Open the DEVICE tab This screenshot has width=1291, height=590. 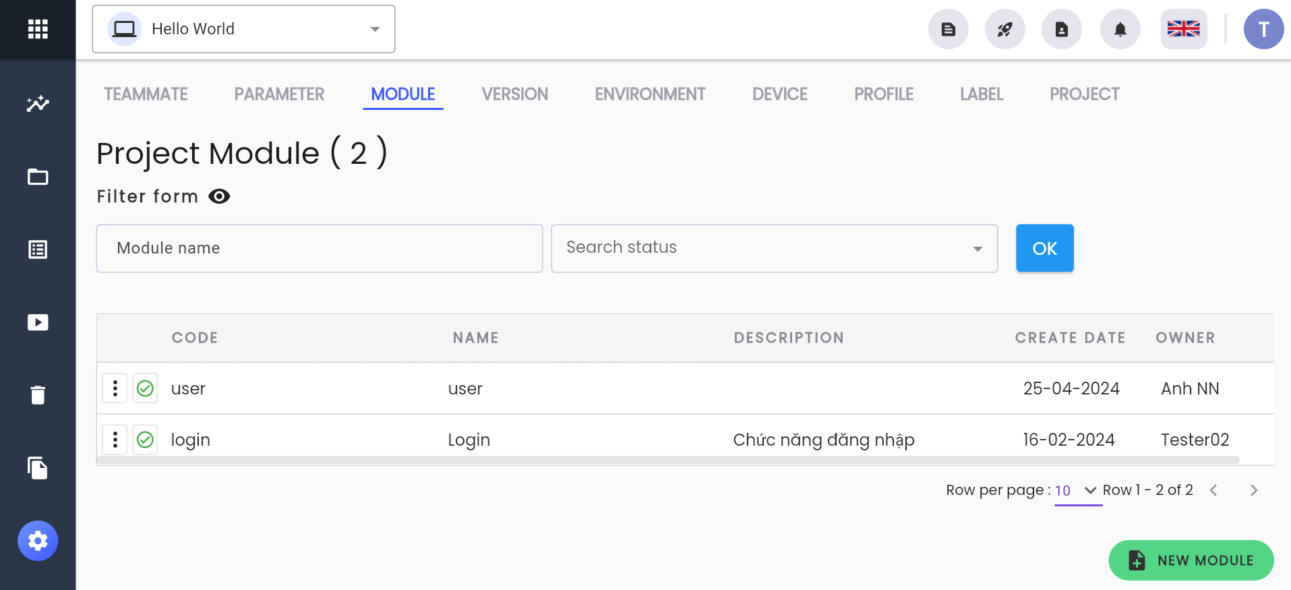[780, 94]
